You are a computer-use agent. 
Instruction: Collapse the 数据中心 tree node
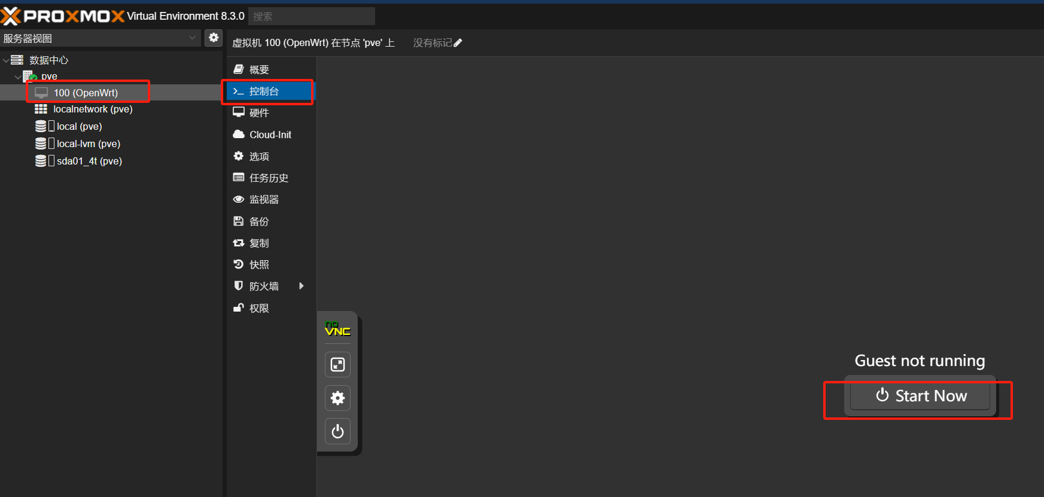coord(5,60)
